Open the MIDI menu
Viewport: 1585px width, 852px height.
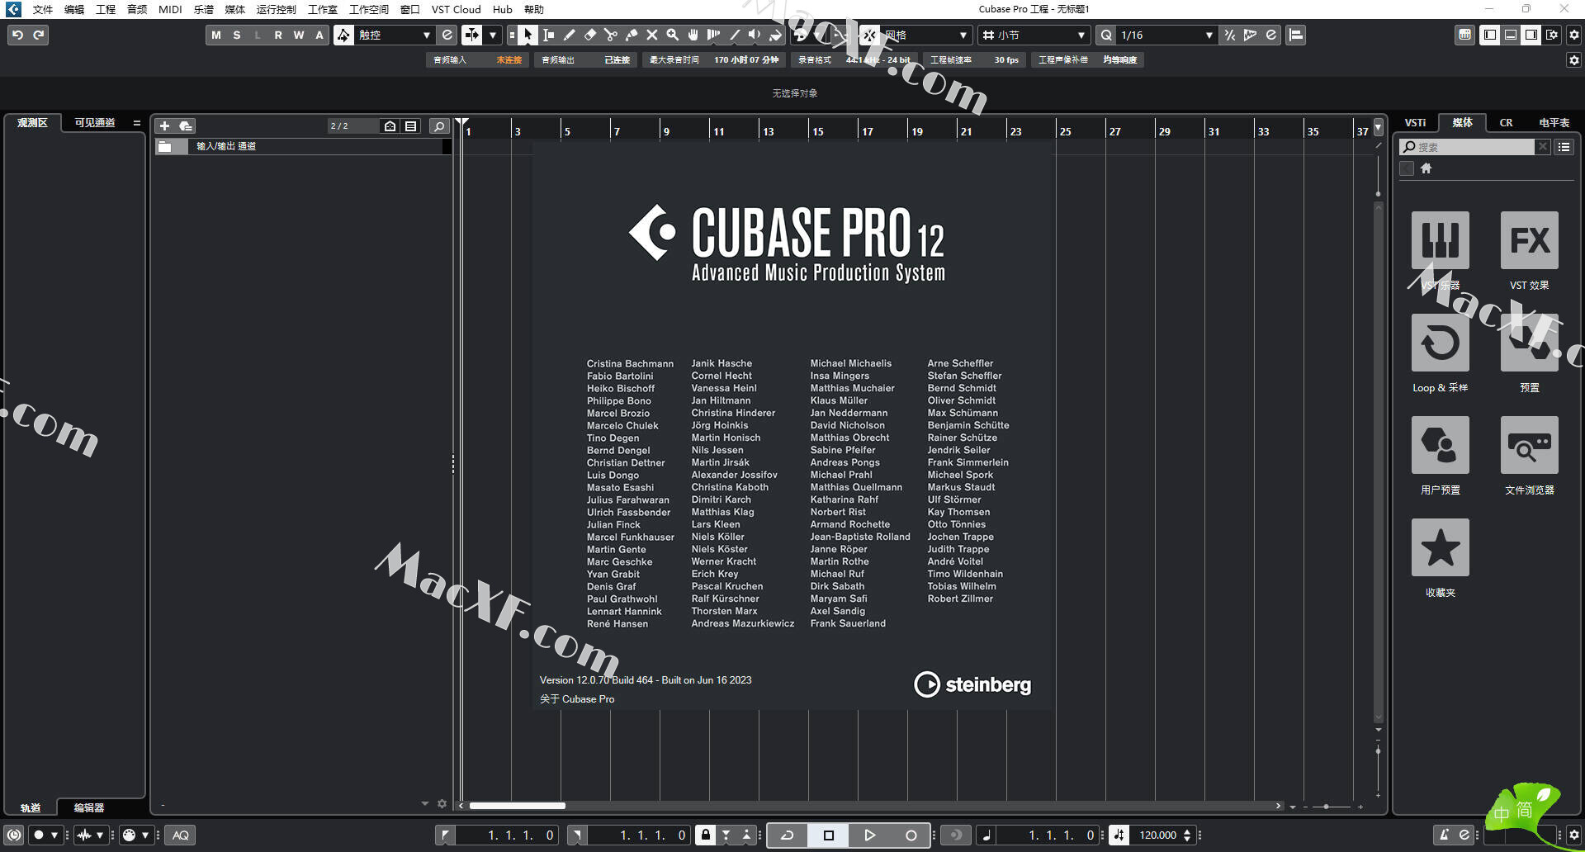(x=170, y=9)
